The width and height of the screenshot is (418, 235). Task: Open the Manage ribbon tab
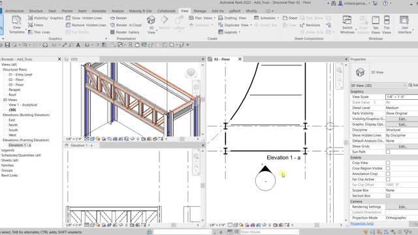(200, 11)
